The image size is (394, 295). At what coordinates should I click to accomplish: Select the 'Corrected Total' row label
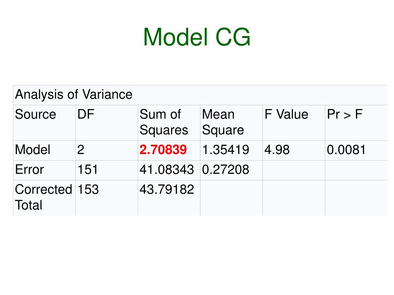[x=43, y=197]
